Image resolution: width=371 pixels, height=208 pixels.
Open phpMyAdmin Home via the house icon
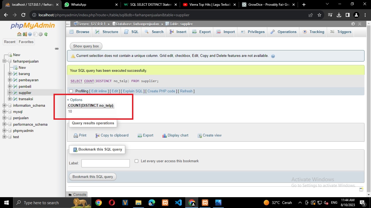(19, 34)
